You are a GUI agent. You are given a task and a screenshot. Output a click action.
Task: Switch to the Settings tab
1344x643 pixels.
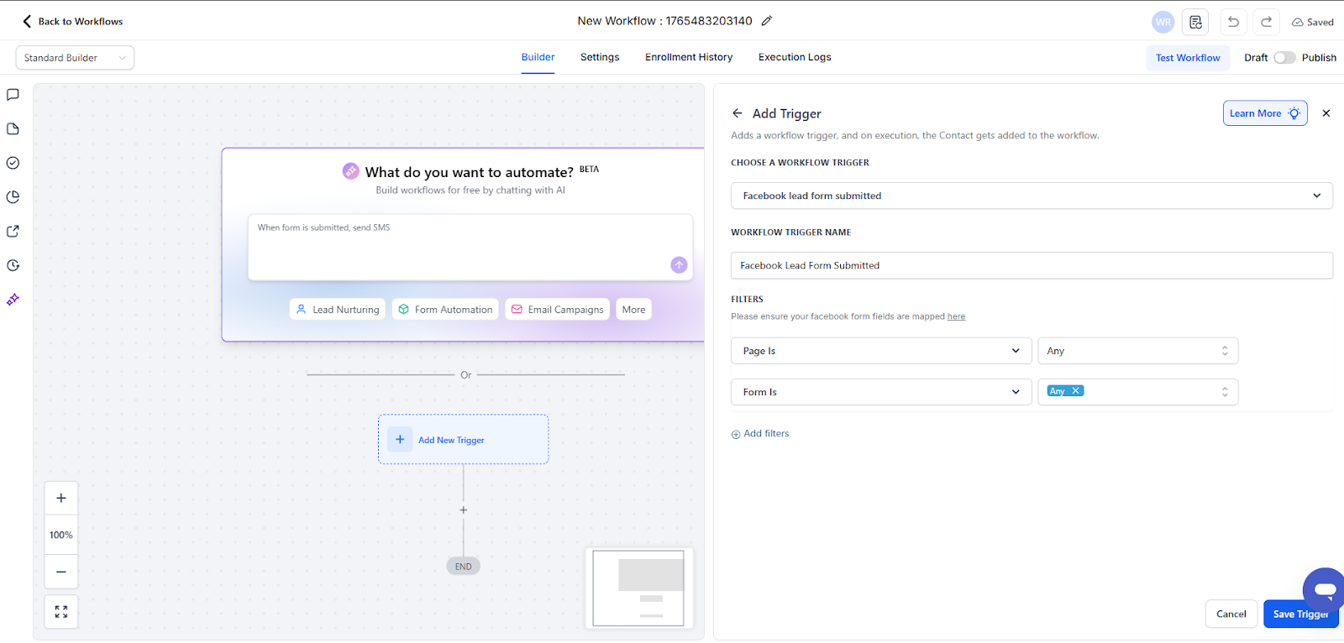coord(600,57)
